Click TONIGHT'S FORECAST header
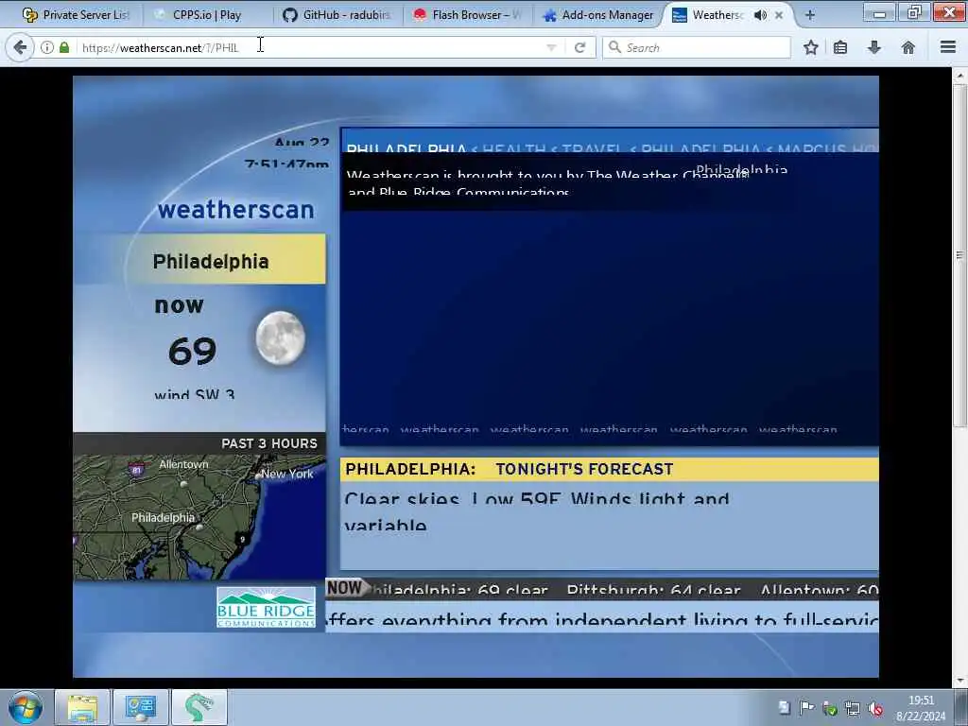The width and height of the screenshot is (968, 726). pos(584,469)
